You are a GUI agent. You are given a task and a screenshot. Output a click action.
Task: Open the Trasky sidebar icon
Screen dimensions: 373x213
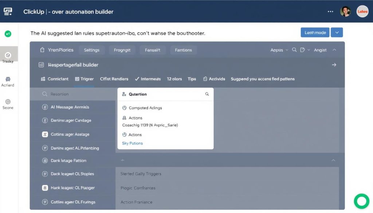tap(8, 55)
